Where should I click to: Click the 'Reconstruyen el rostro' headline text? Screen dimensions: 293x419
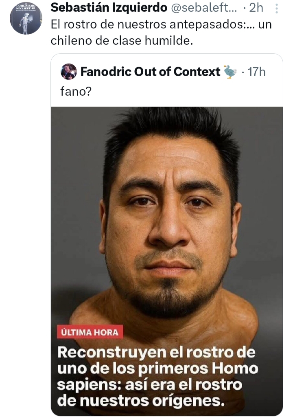tap(156, 352)
